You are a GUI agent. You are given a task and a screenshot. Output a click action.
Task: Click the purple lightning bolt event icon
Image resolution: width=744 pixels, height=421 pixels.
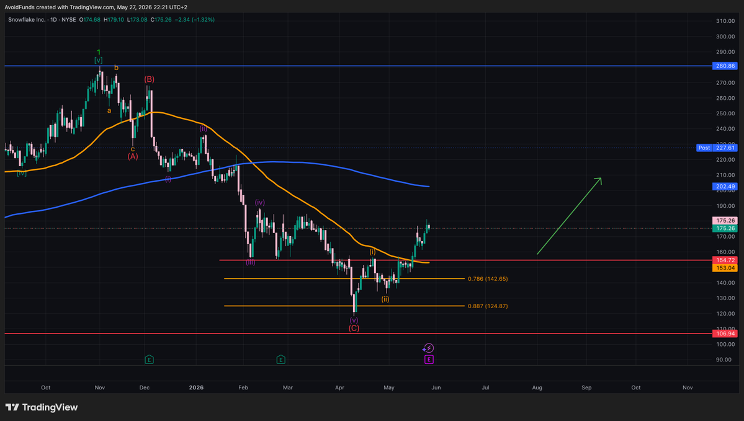[428, 348]
